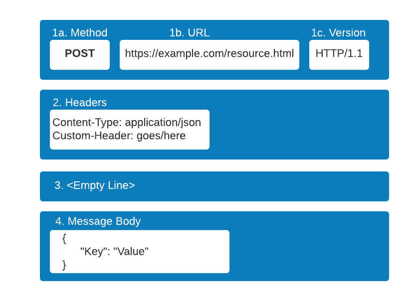Click the HTTP/1.1 version box
The width and height of the screenshot is (409, 301).
(339, 54)
